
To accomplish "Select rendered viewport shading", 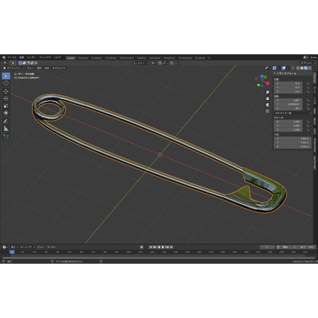I will pyautogui.click(x=310, y=68).
